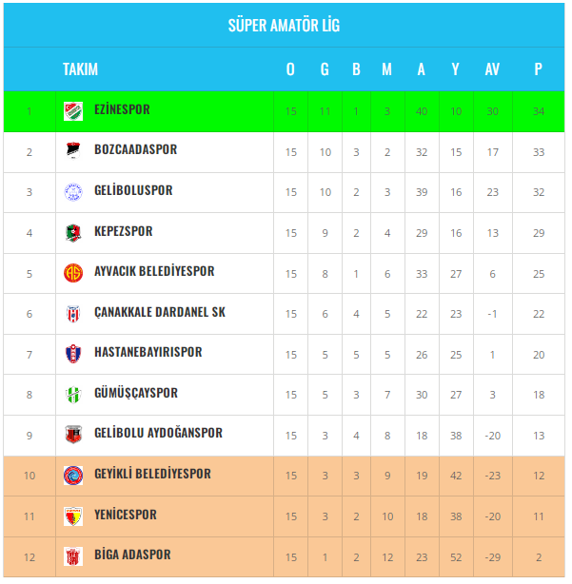Open the Yenicespor team page link
572x584 pixels.
coord(126,516)
